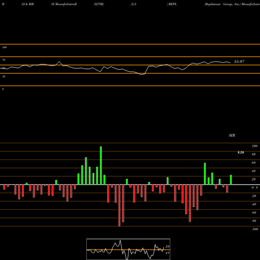The width and height of the screenshot is (260, 260).
Task: Click the MR label above the histogram
Action: [x=232, y=135]
